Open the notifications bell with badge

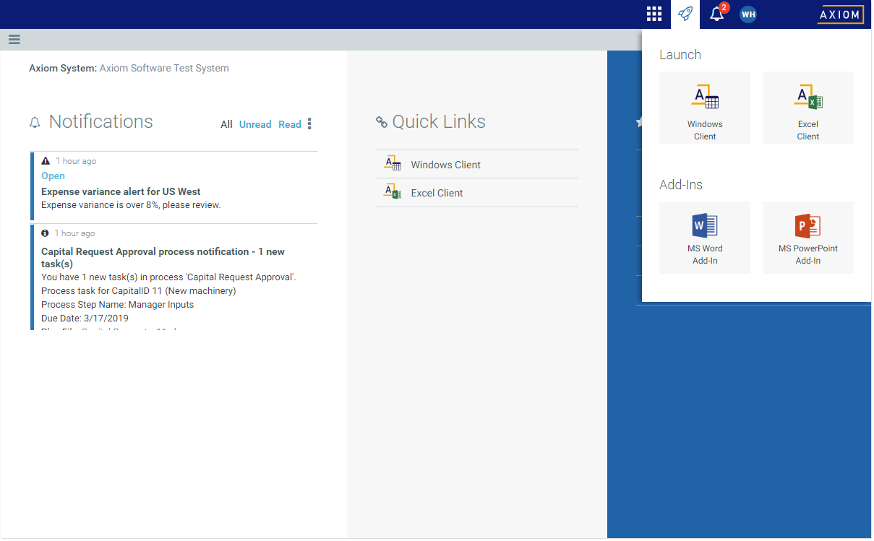(x=716, y=14)
